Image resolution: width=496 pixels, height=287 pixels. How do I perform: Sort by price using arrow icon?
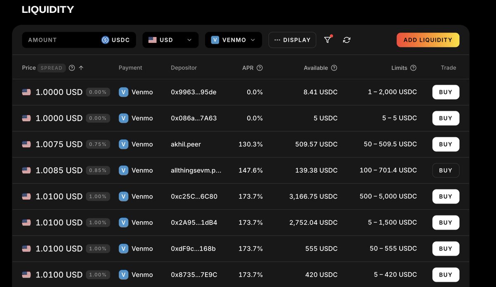(81, 68)
